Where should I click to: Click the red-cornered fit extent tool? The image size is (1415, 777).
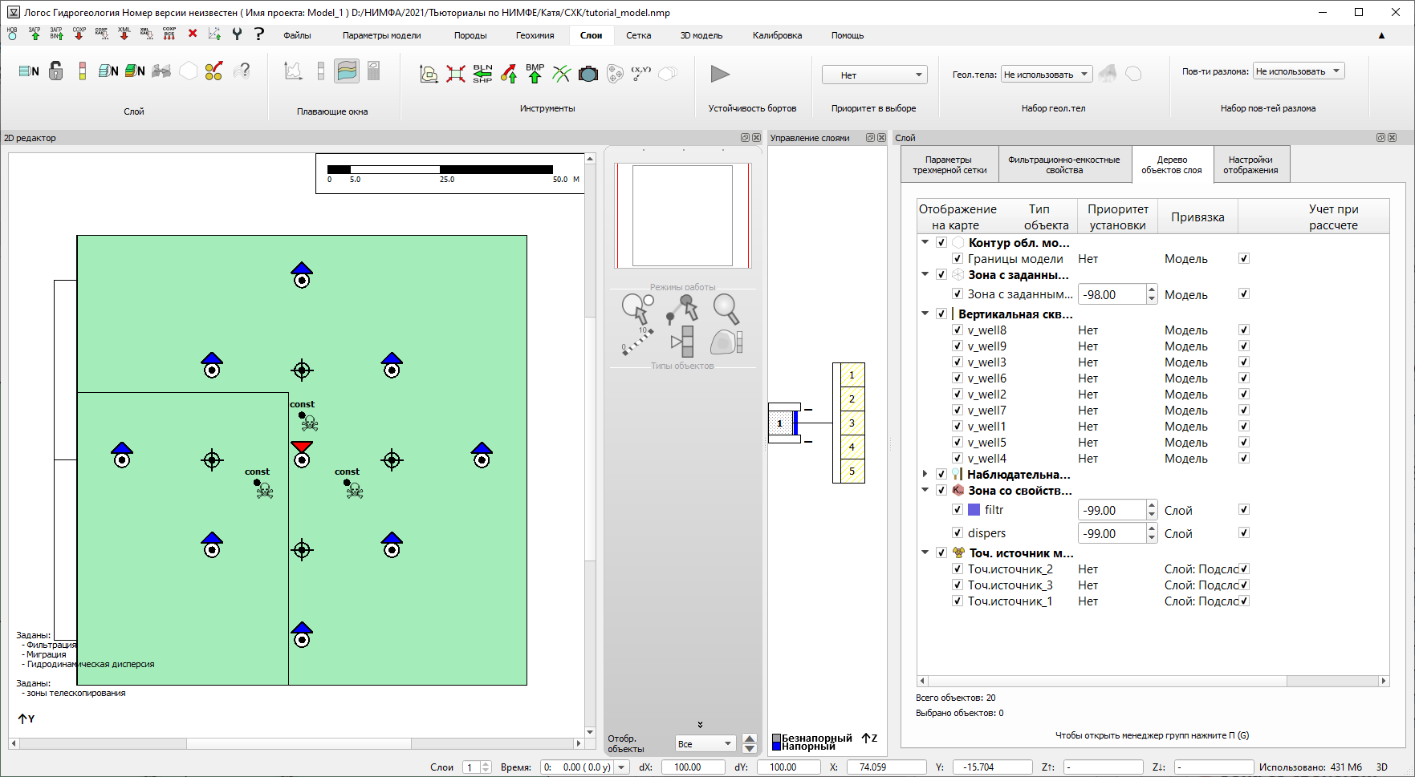[x=456, y=74]
